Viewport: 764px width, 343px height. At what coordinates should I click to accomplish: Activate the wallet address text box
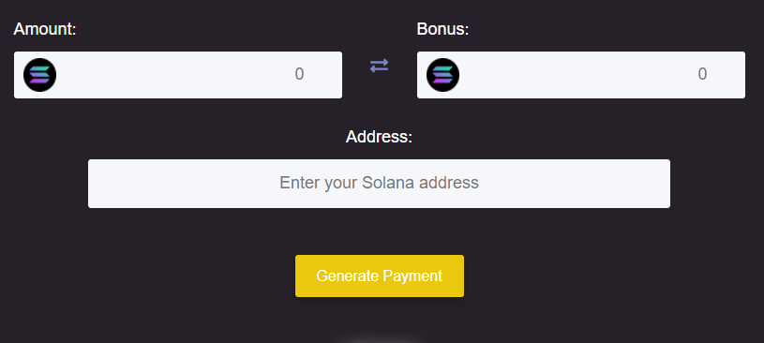[x=379, y=184]
